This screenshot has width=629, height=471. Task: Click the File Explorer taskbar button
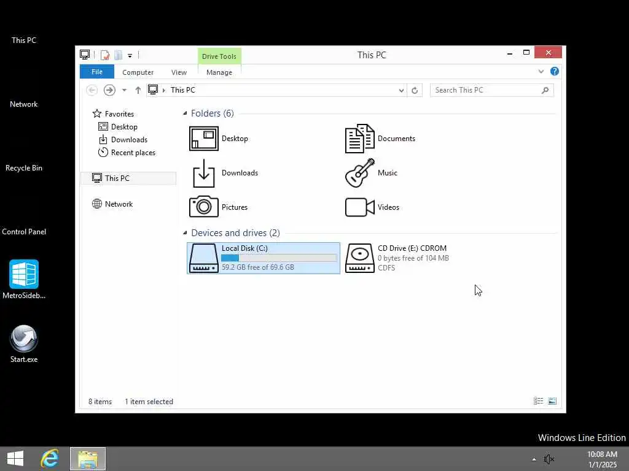tap(88, 459)
